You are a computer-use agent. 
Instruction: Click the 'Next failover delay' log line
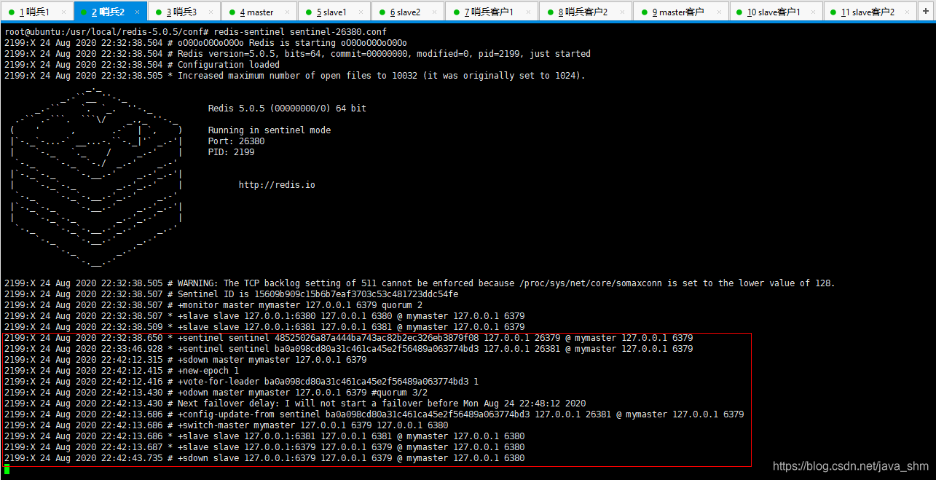[x=295, y=404]
